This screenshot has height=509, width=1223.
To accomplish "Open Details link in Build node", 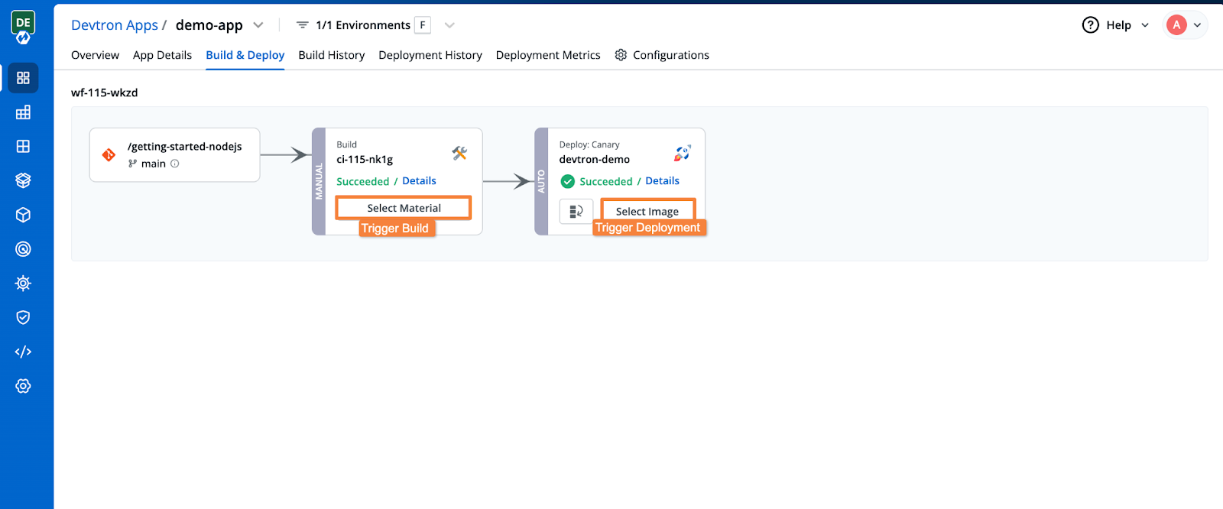I will point(419,181).
